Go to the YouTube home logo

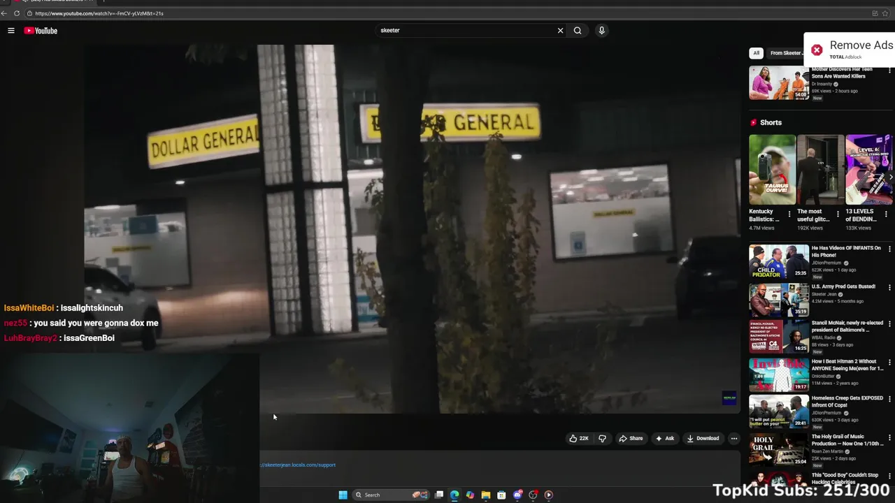(x=41, y=31)
